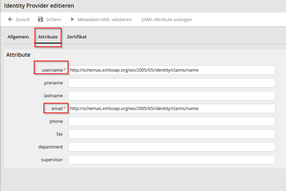Run Metadaten-XML validieren
286x191 pixels.
105,19
